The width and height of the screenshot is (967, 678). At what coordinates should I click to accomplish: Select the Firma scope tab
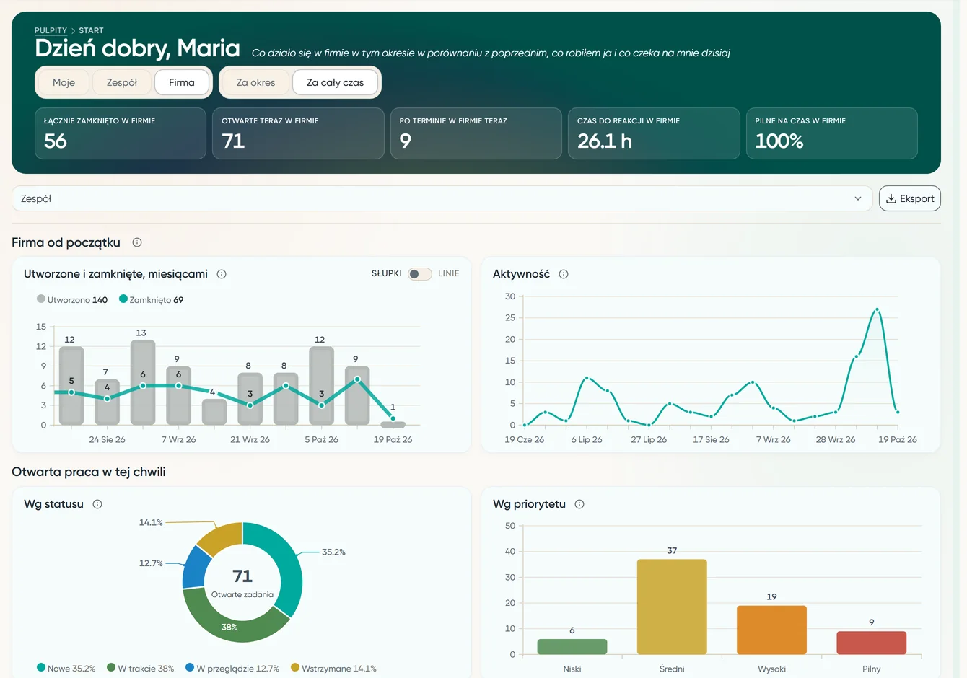click(x=182, y=82)
